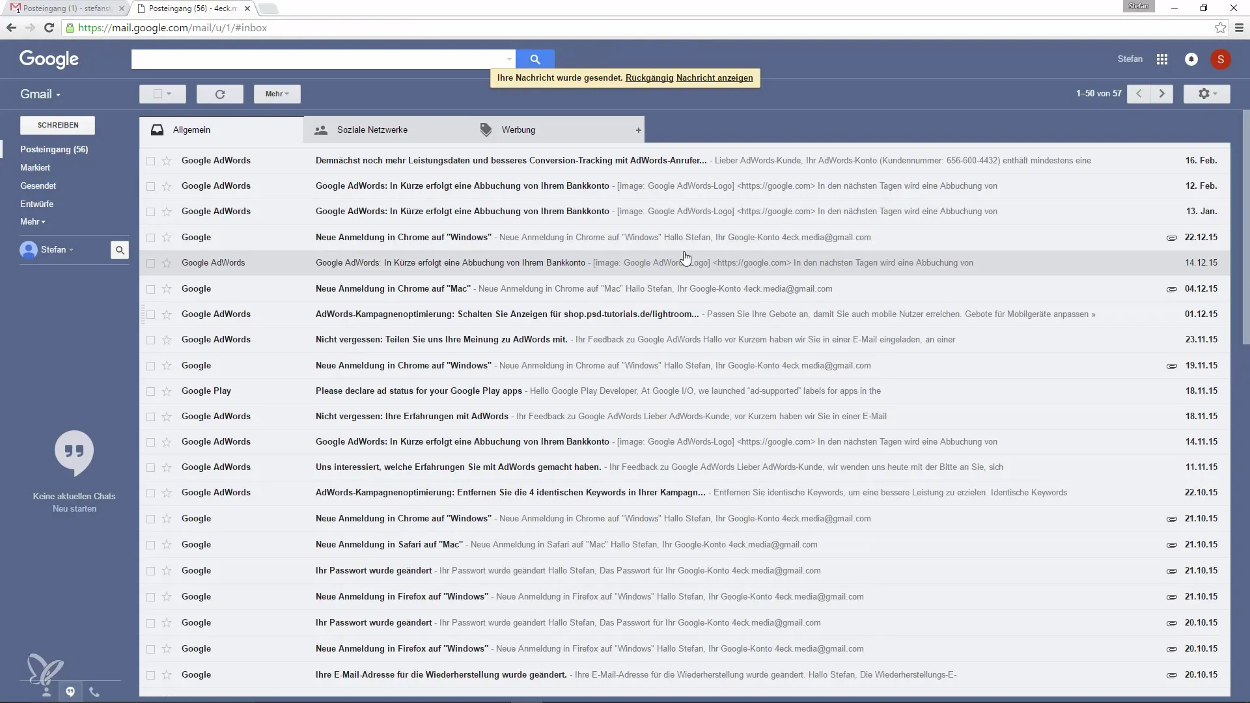Image resolution: width=1250 pixels, height=703 pixels.
Task: Click the page vertical scrollbar
Action: 1246,228
